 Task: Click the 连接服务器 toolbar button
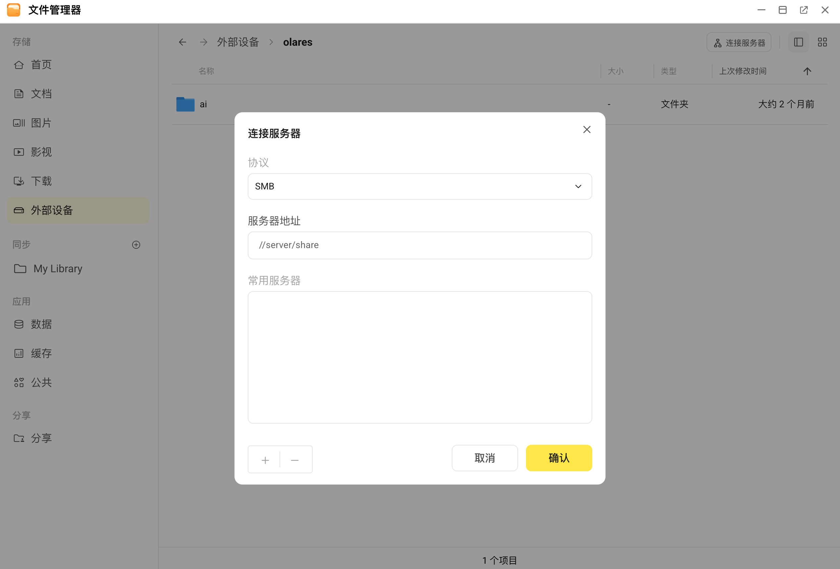click(x=739, y=43)
